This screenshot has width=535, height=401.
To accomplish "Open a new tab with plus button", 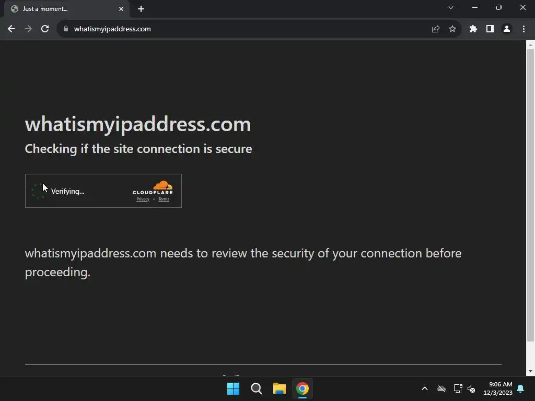I will point(141,9).
